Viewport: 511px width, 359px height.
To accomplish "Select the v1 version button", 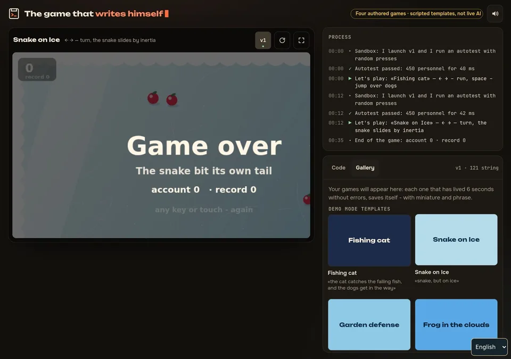I will [x=263, y=40].
